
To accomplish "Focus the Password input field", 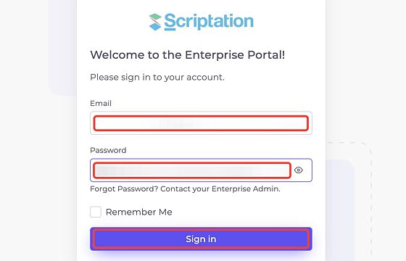I will [201, 170].
